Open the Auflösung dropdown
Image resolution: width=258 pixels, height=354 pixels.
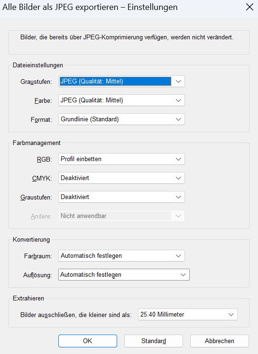click(124, 274)
